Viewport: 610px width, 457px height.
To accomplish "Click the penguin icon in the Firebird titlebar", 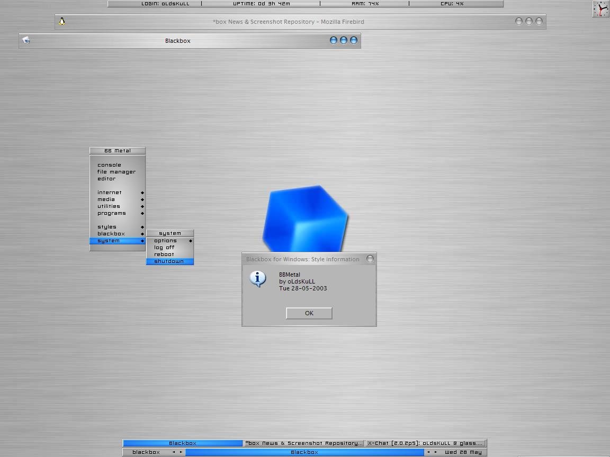I will point(62,22).
